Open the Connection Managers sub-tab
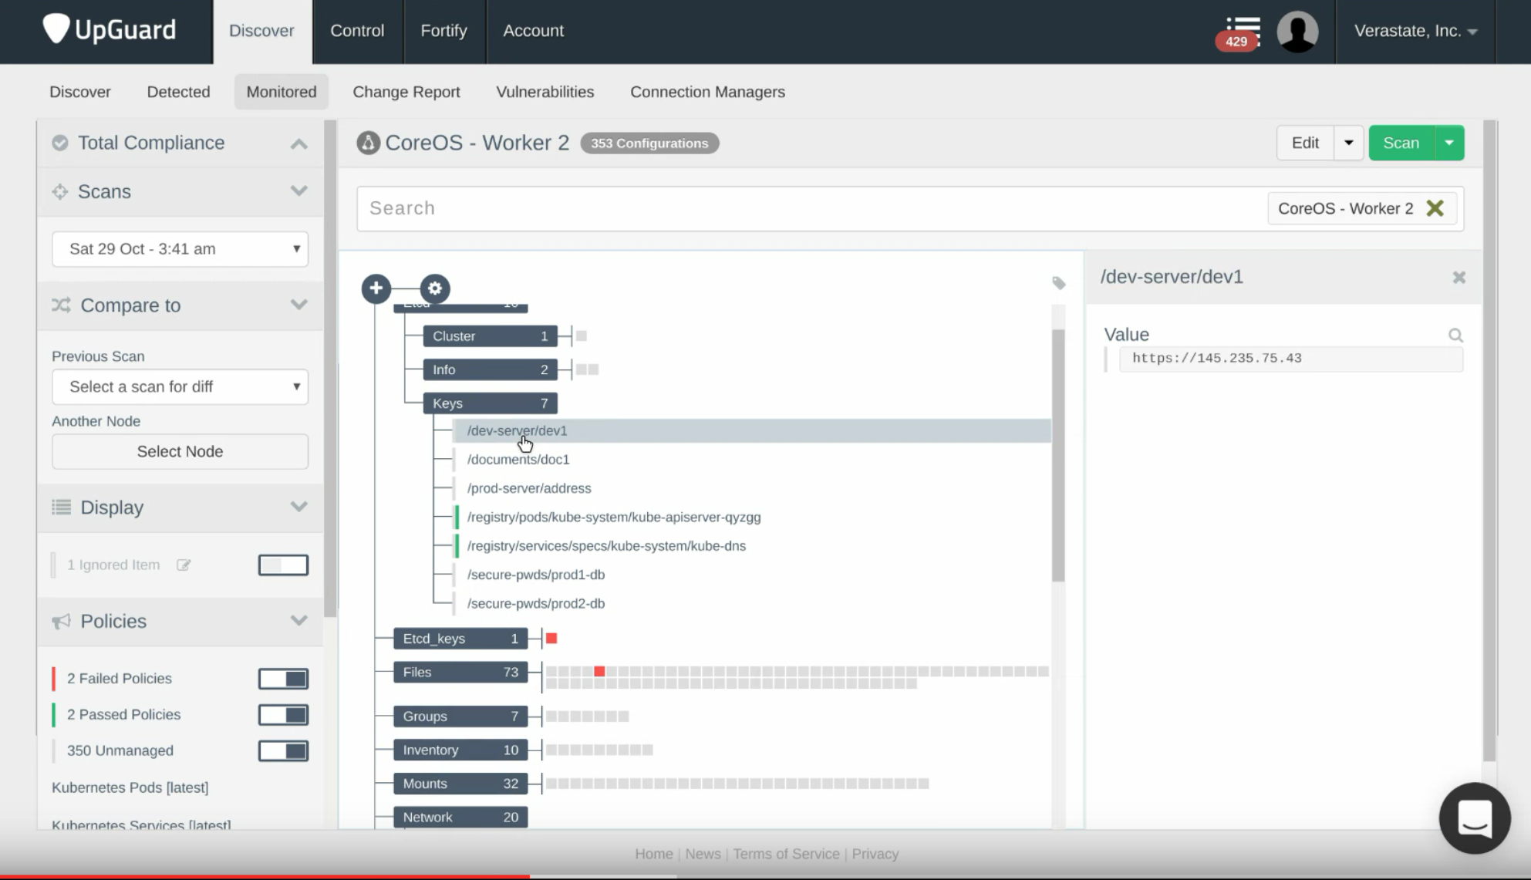 pos(707,92)
